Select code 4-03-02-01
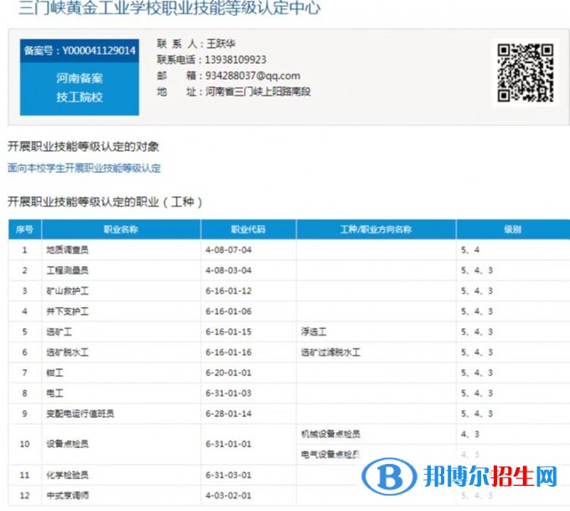Image resolution: width=570 pixels, height=511 pixels. tap(229, 495)
